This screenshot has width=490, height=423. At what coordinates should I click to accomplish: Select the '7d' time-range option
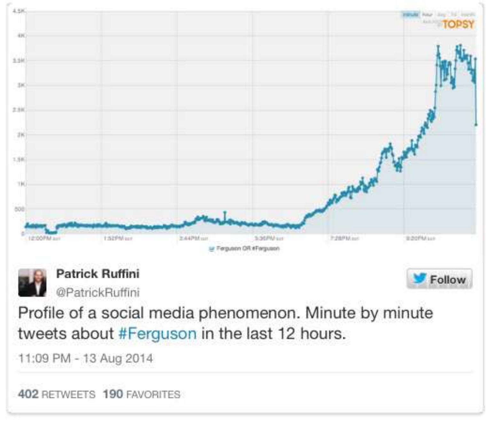pos(455,14)
